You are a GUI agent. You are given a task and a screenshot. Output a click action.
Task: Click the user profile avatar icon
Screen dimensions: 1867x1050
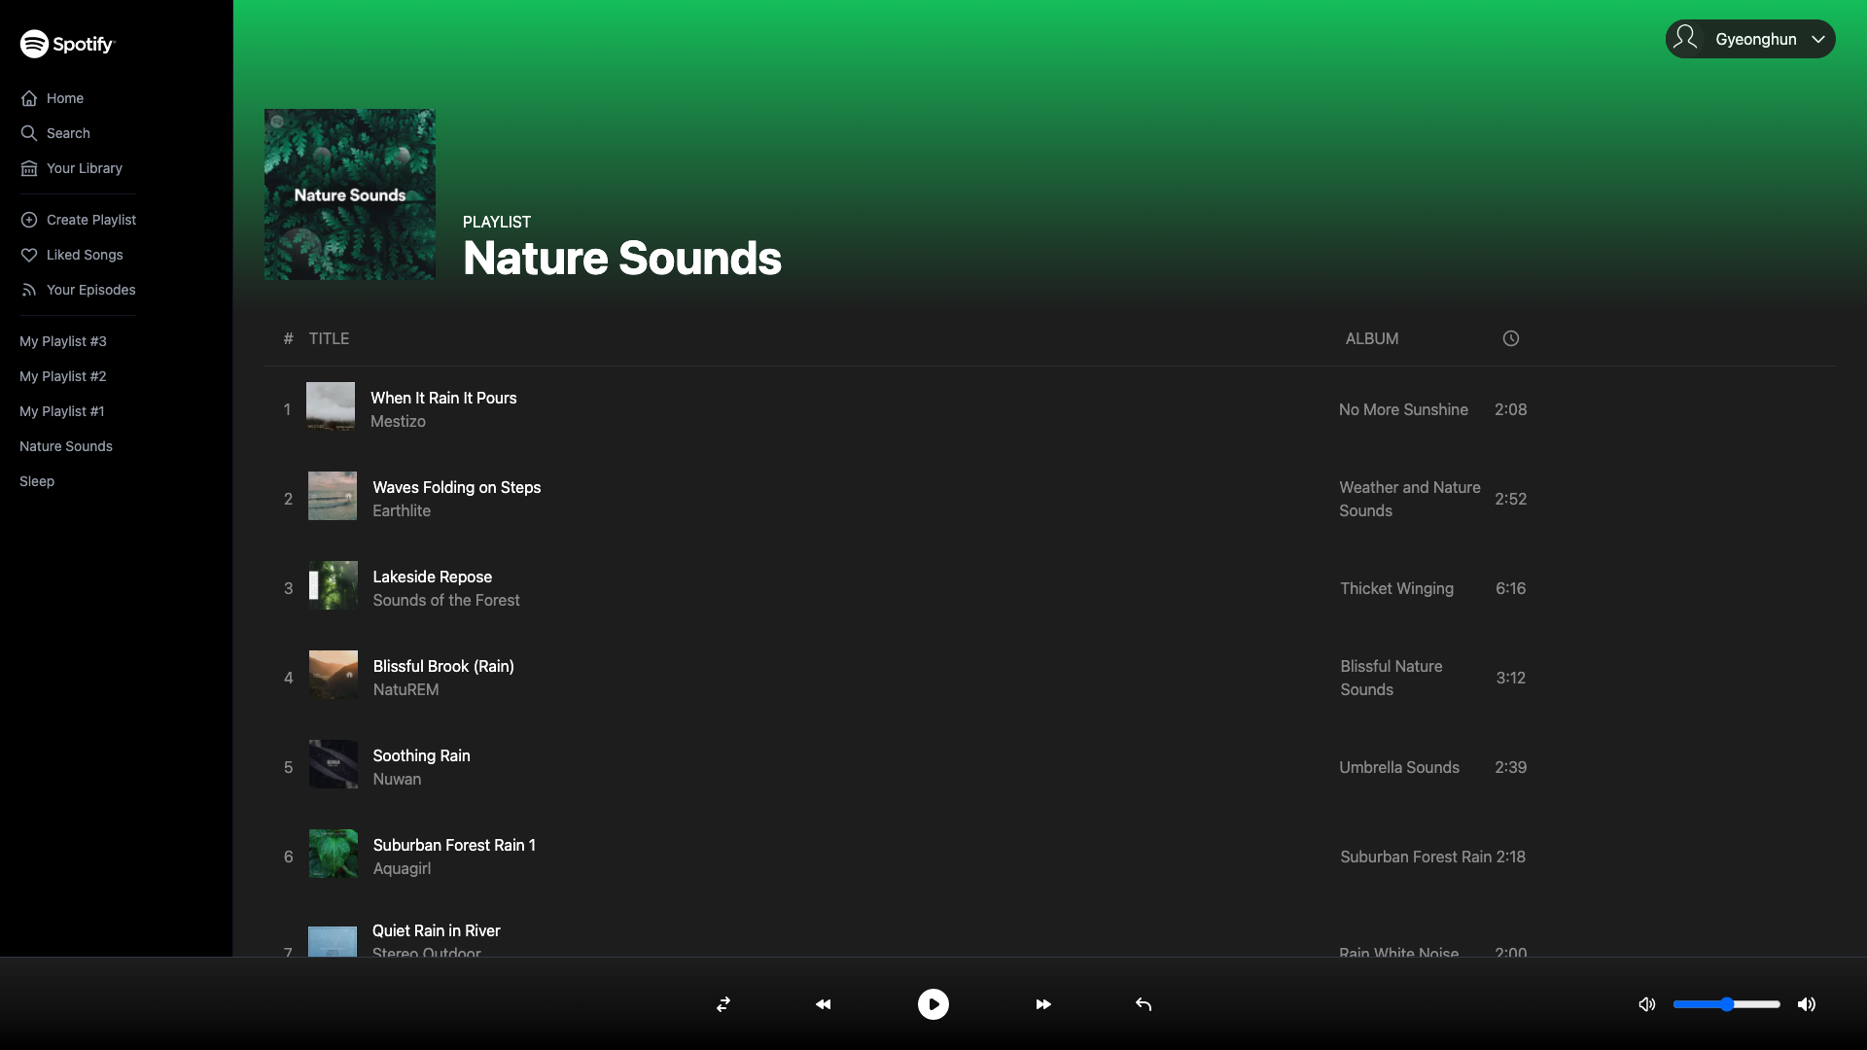click(x=1686, y=38)
